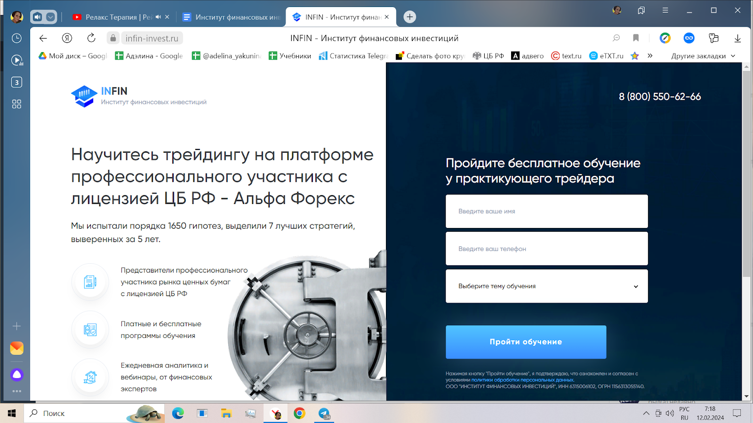Open volume control in system tray
The image size is (753, 423).
click(x=670, y=413)
